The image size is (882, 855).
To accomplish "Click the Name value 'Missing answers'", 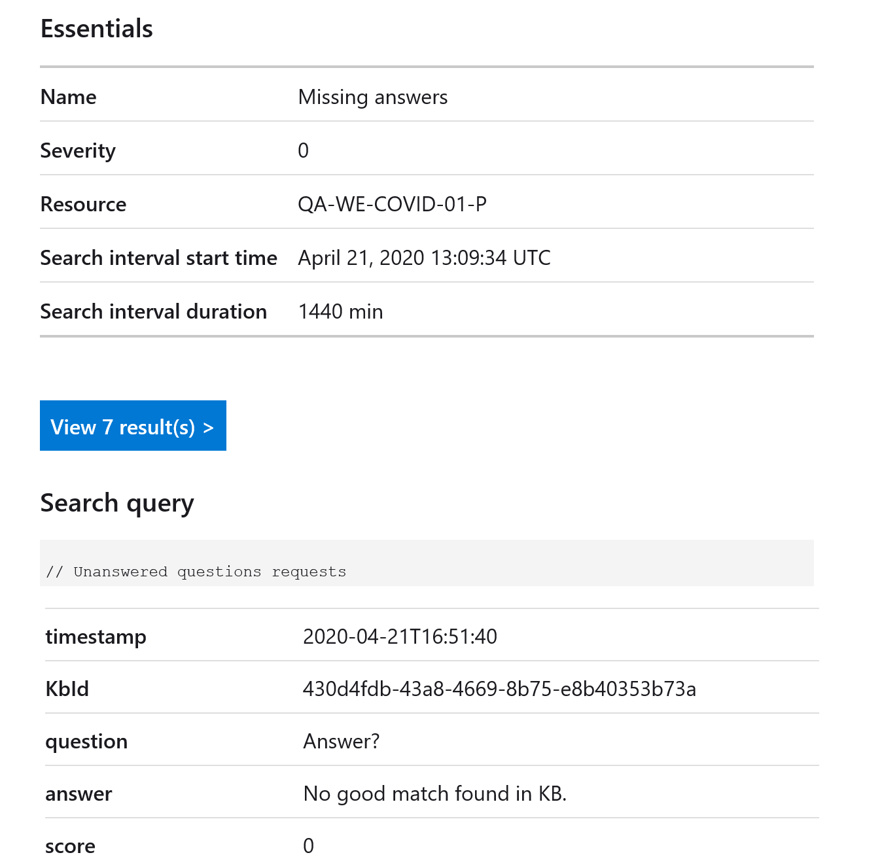I will pyautogui.click(x=373, y=97).
